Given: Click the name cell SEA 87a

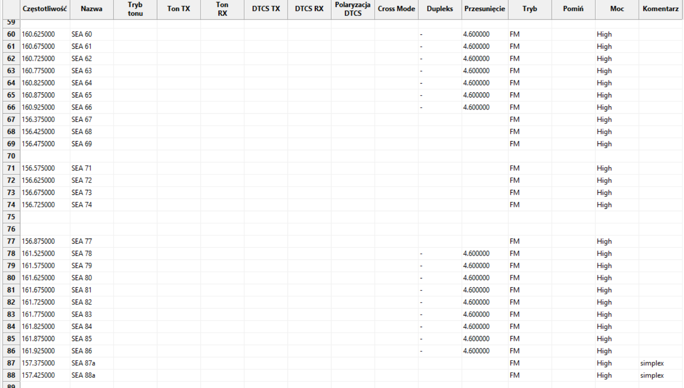Looking at the screenshot, I should pos(84,363).
